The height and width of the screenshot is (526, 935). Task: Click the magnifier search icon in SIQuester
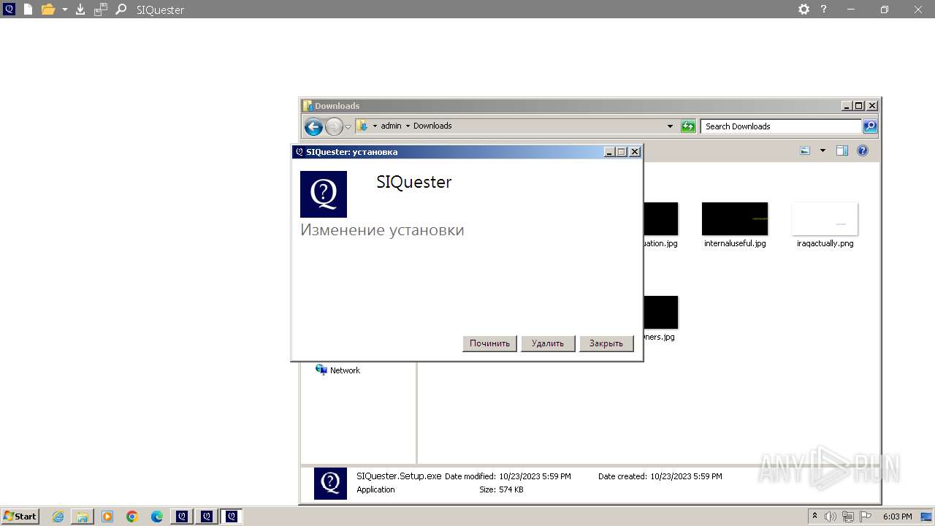click(x=121, y=9)
